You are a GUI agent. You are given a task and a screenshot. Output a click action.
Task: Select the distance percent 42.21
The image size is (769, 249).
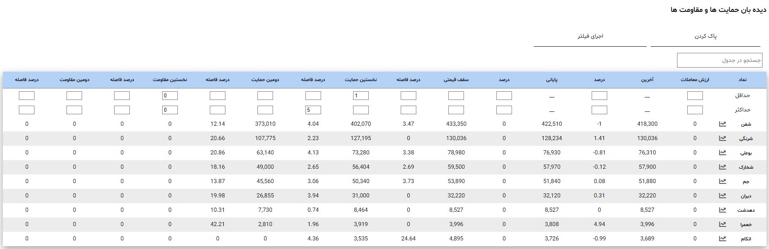tap(218, 224)
